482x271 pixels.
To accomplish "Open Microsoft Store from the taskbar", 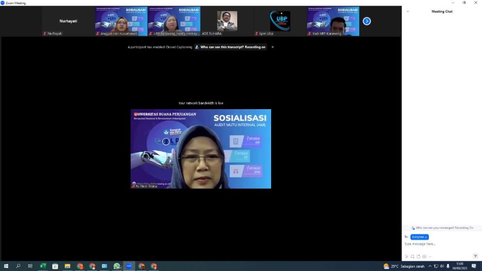I will 55,266.
